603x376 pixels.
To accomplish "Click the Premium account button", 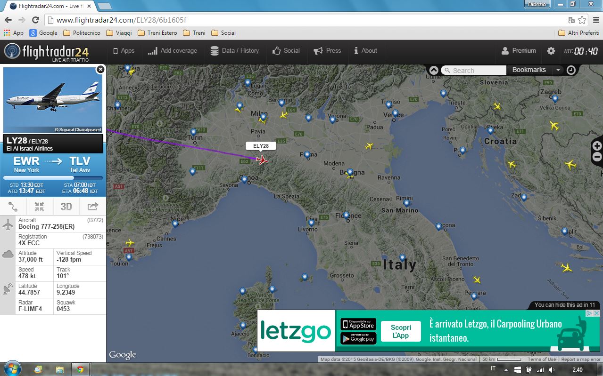I will pyautogui.click(x=518, y=51).
